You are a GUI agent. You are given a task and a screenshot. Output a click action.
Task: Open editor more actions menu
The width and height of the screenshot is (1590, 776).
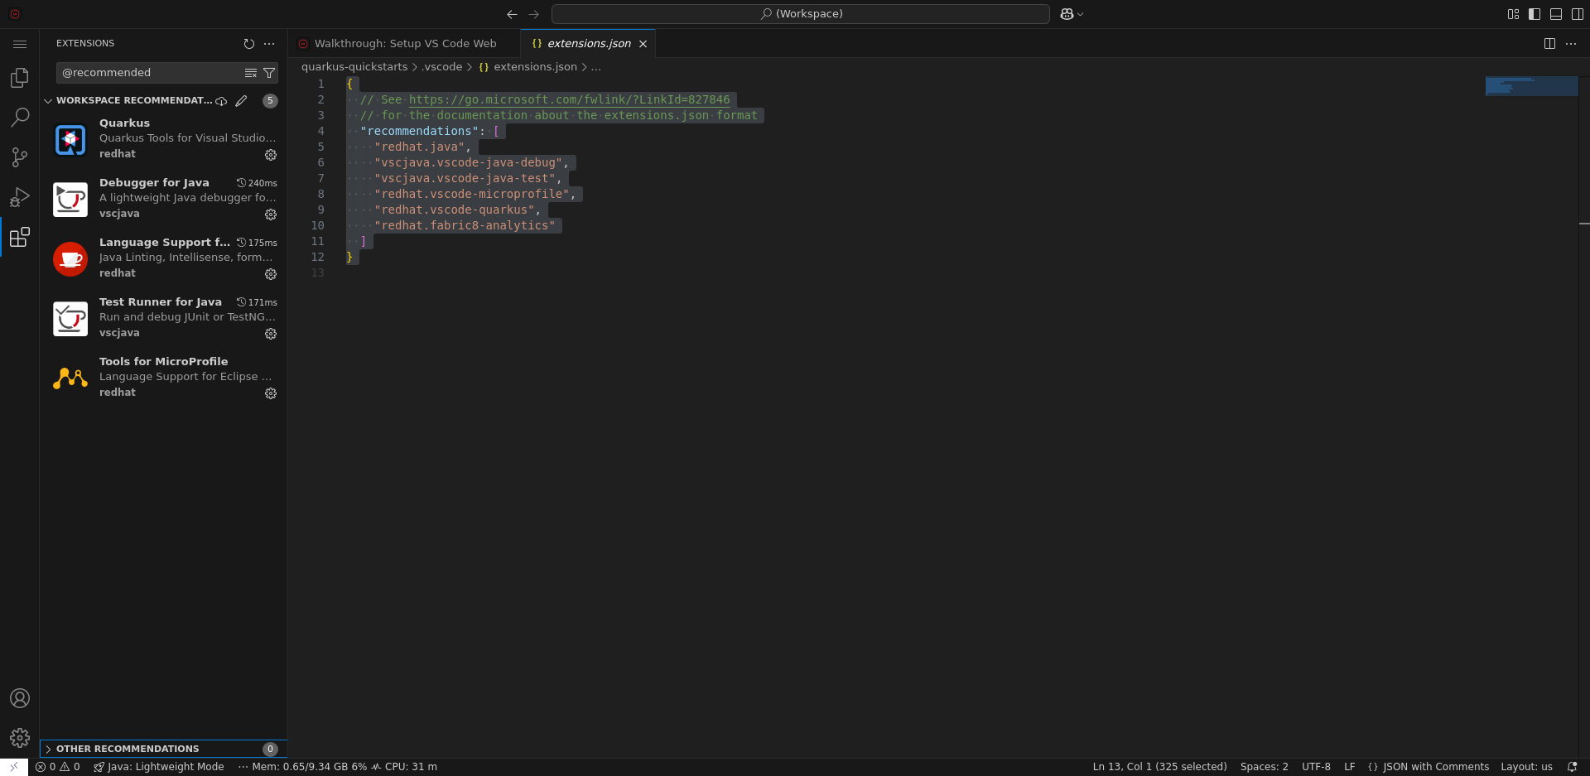(x=1571, y=44)
